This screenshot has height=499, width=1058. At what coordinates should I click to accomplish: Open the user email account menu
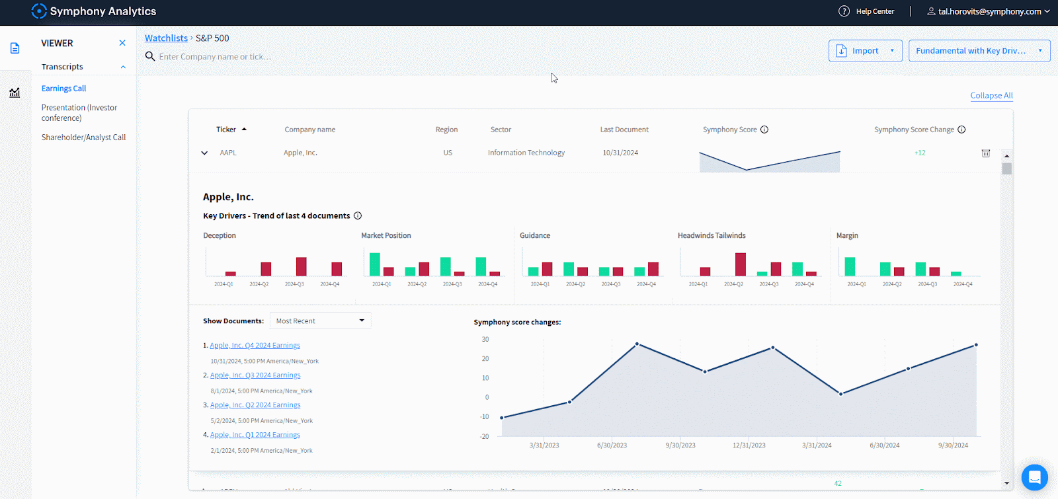click(x=990, y=11)
